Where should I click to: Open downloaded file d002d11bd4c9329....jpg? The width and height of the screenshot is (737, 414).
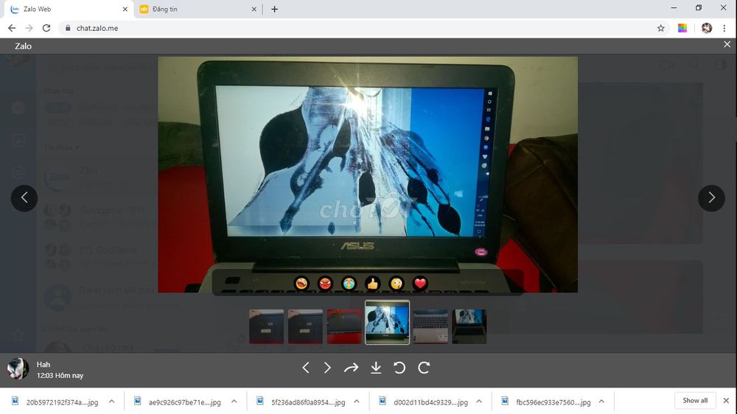[425, 401]
